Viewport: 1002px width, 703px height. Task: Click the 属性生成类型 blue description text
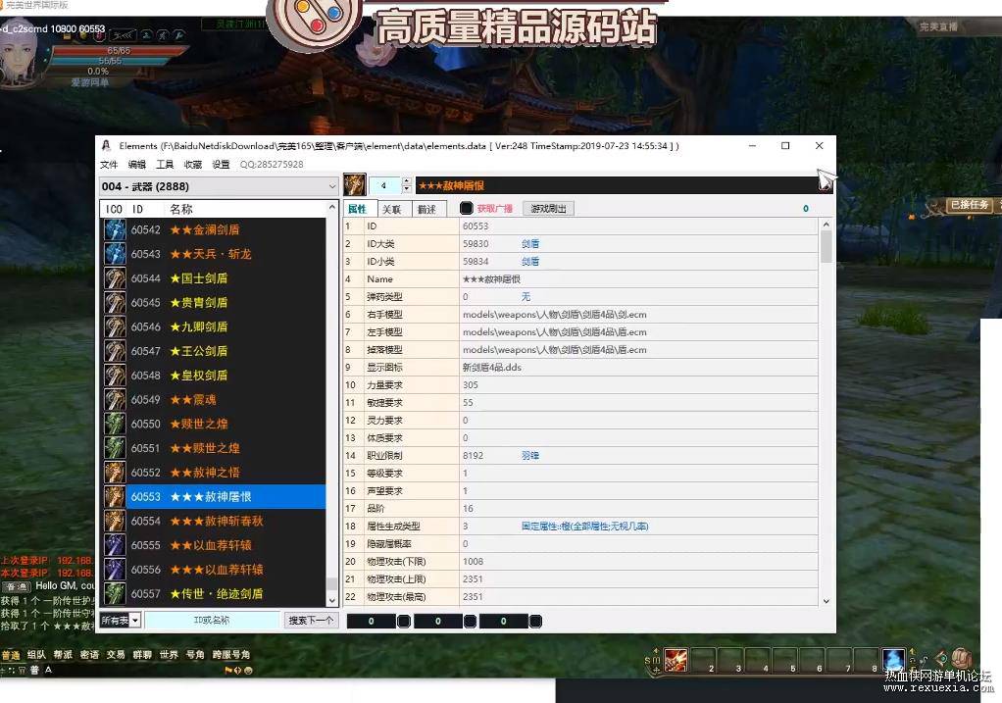coord(584,527)
